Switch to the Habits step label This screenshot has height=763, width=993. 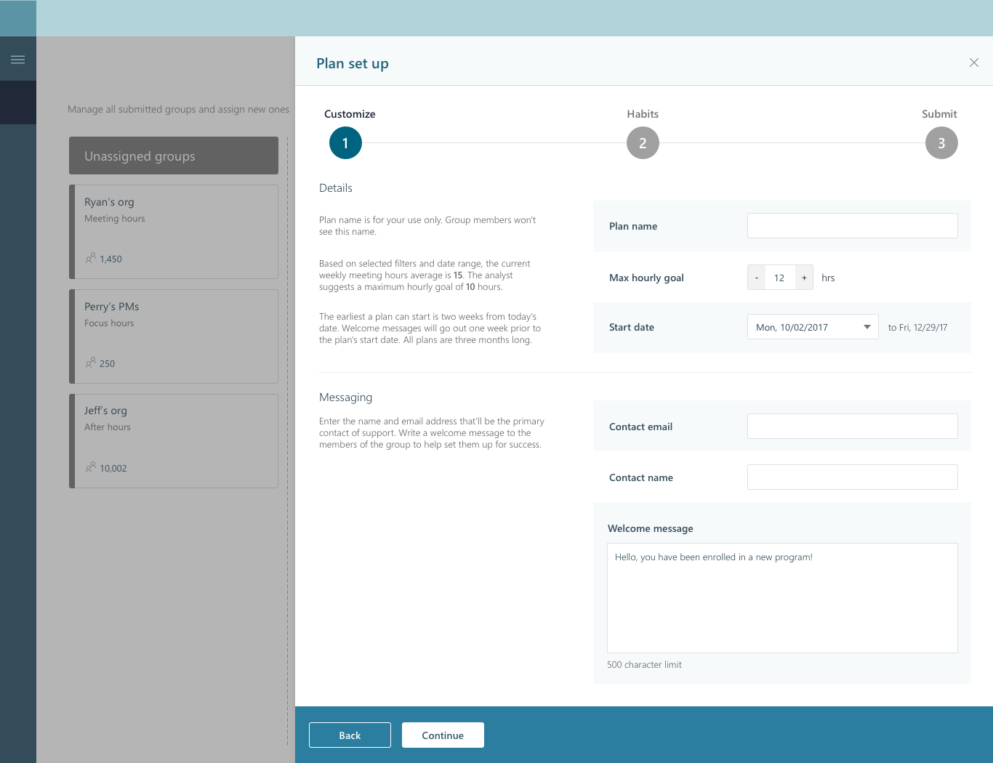[642, 114]
